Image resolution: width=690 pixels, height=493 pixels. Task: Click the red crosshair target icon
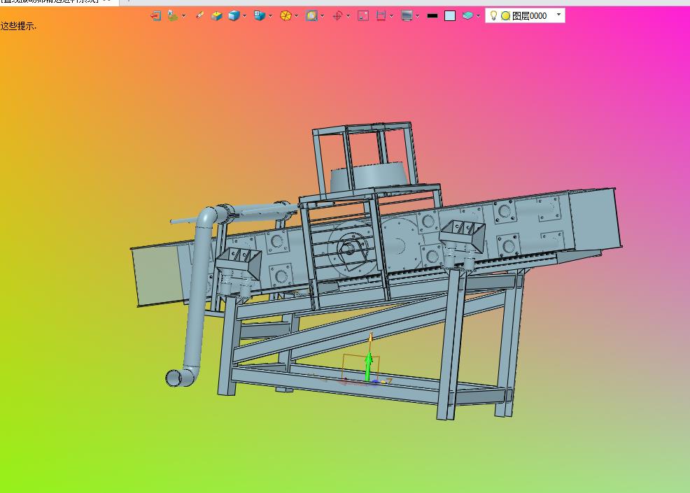pos(337,16)
